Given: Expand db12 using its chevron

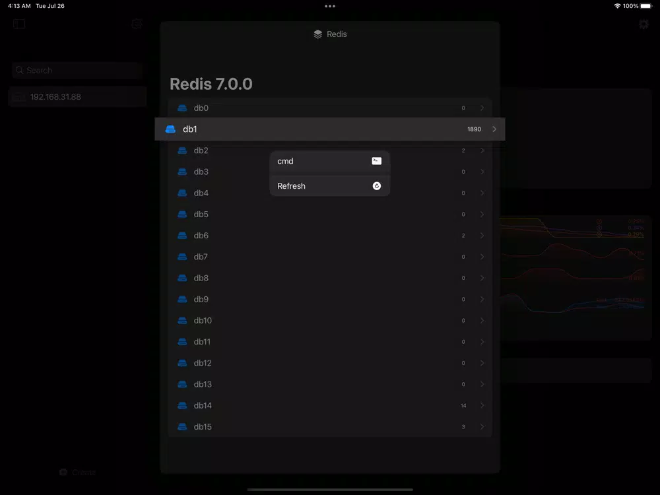Looking at the screenshot, I should 482,363.
